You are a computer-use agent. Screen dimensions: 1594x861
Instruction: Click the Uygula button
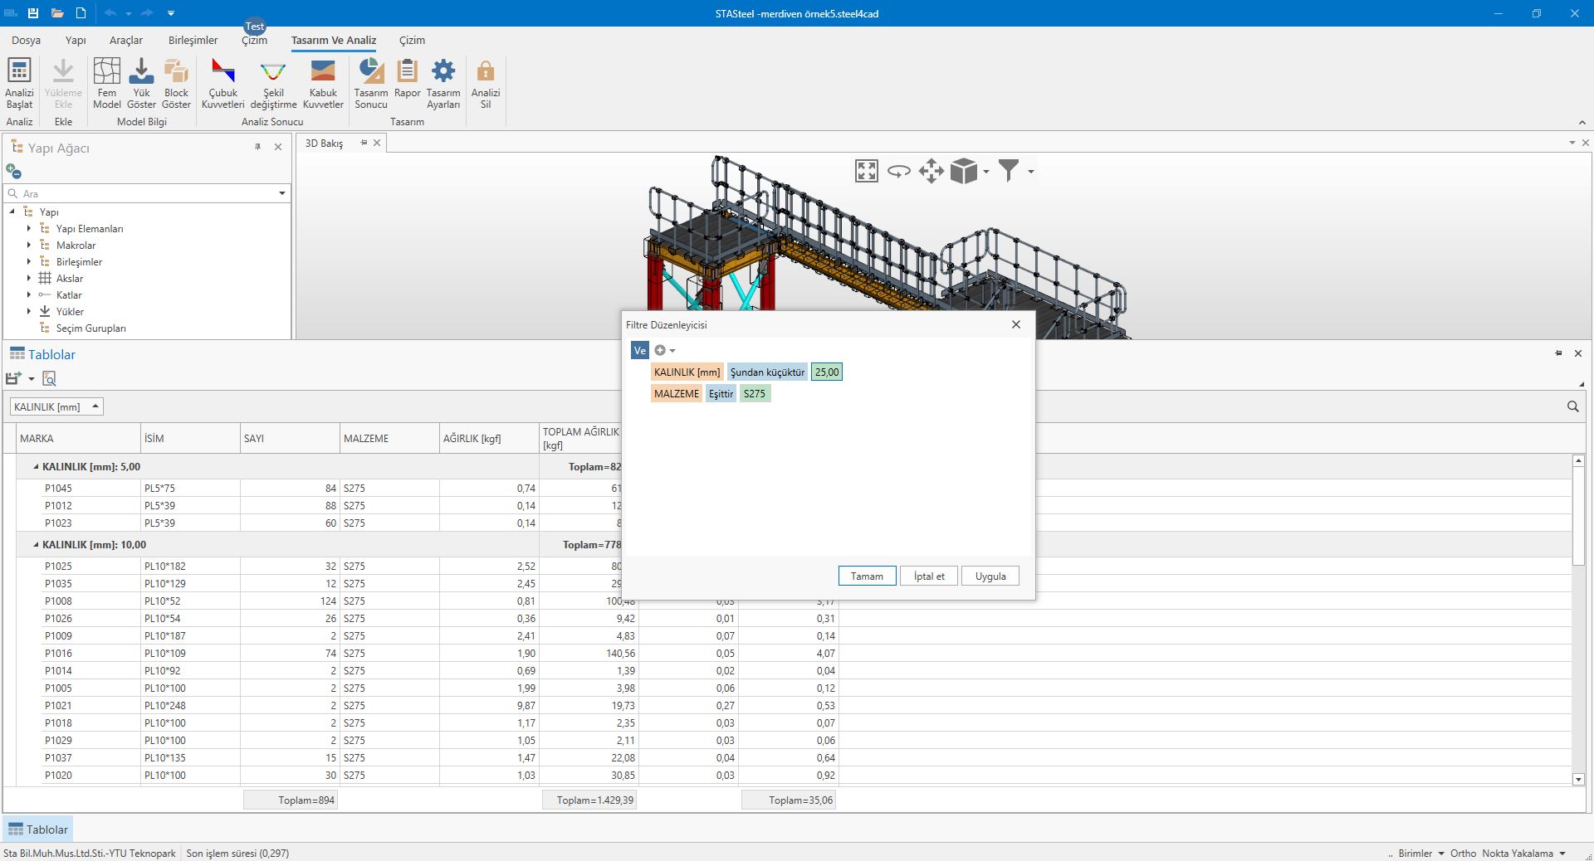(990, 576)
